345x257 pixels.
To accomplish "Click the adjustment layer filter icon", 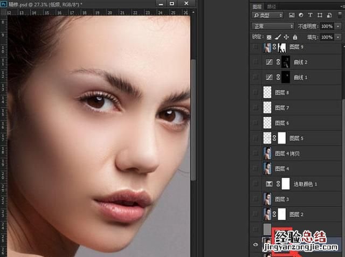I will (301, 16).
